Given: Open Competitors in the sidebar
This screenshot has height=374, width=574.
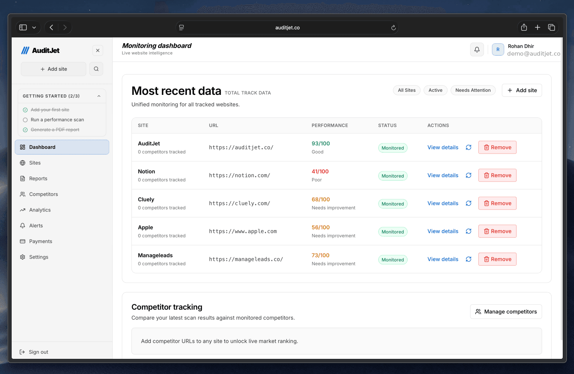Looking at the screenshot, I should (x=62, y=194).
